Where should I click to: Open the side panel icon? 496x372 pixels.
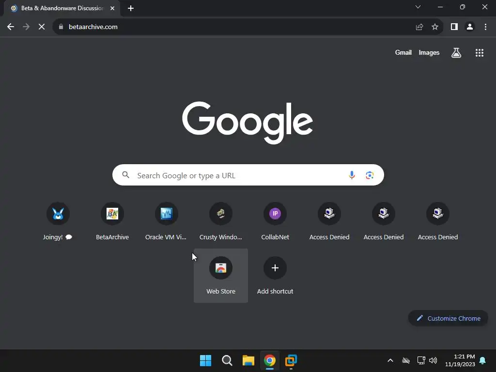[454, 27]
